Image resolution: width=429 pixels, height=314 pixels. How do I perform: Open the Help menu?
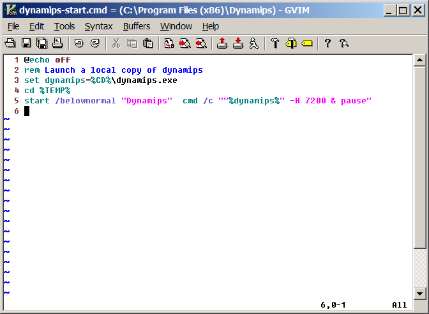211,26
